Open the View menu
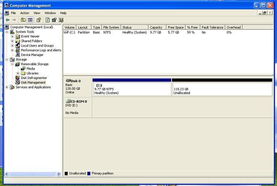277x186 pixels. [37, 13]
